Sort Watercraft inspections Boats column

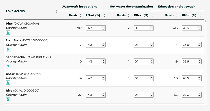click(x=80, y=16)
